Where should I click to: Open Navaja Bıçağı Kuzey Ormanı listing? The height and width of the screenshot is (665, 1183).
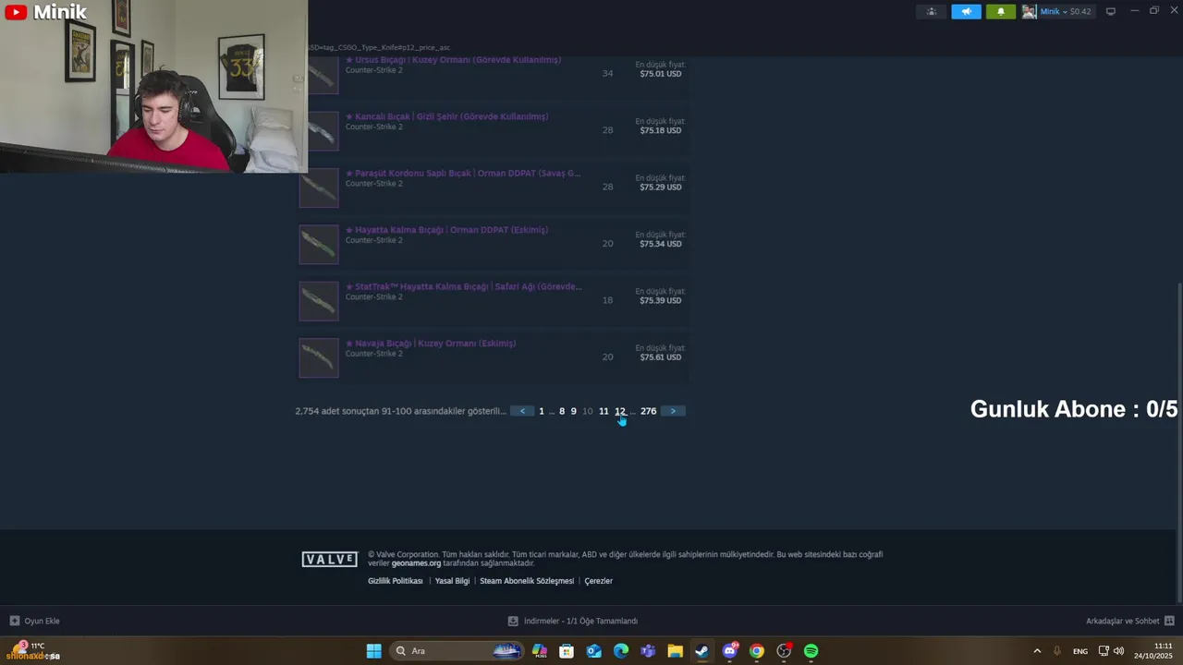coord(431,344)
